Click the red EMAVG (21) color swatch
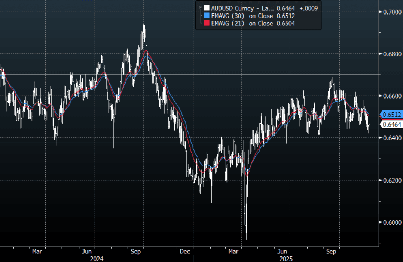This screenshot has width=403, height=262. pos(206,24)
